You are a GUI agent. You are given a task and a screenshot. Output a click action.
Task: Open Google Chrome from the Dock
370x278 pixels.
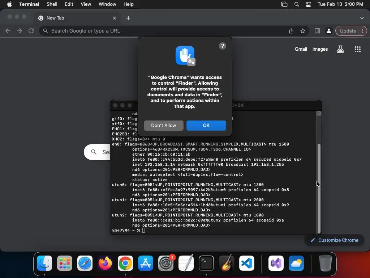tap(125, 263)
